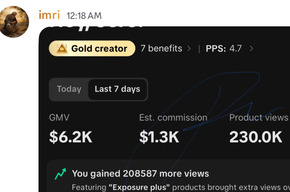
Task: Open the PPS: 4.7 details chevron
Action: [252, 48]
